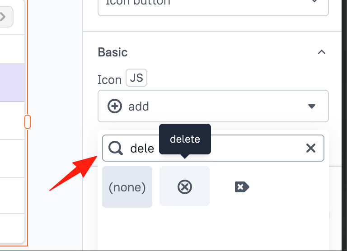This screenshot has height=251, width=347.
Task: Click the delete tooltip label
Action: coord(185,139)
